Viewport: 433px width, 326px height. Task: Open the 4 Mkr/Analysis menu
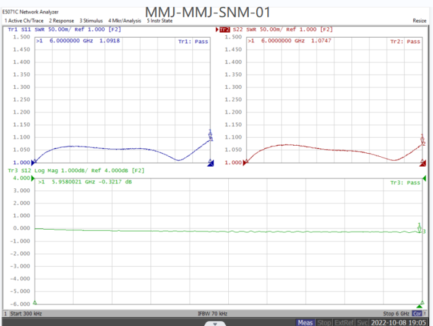click(124, 20)
